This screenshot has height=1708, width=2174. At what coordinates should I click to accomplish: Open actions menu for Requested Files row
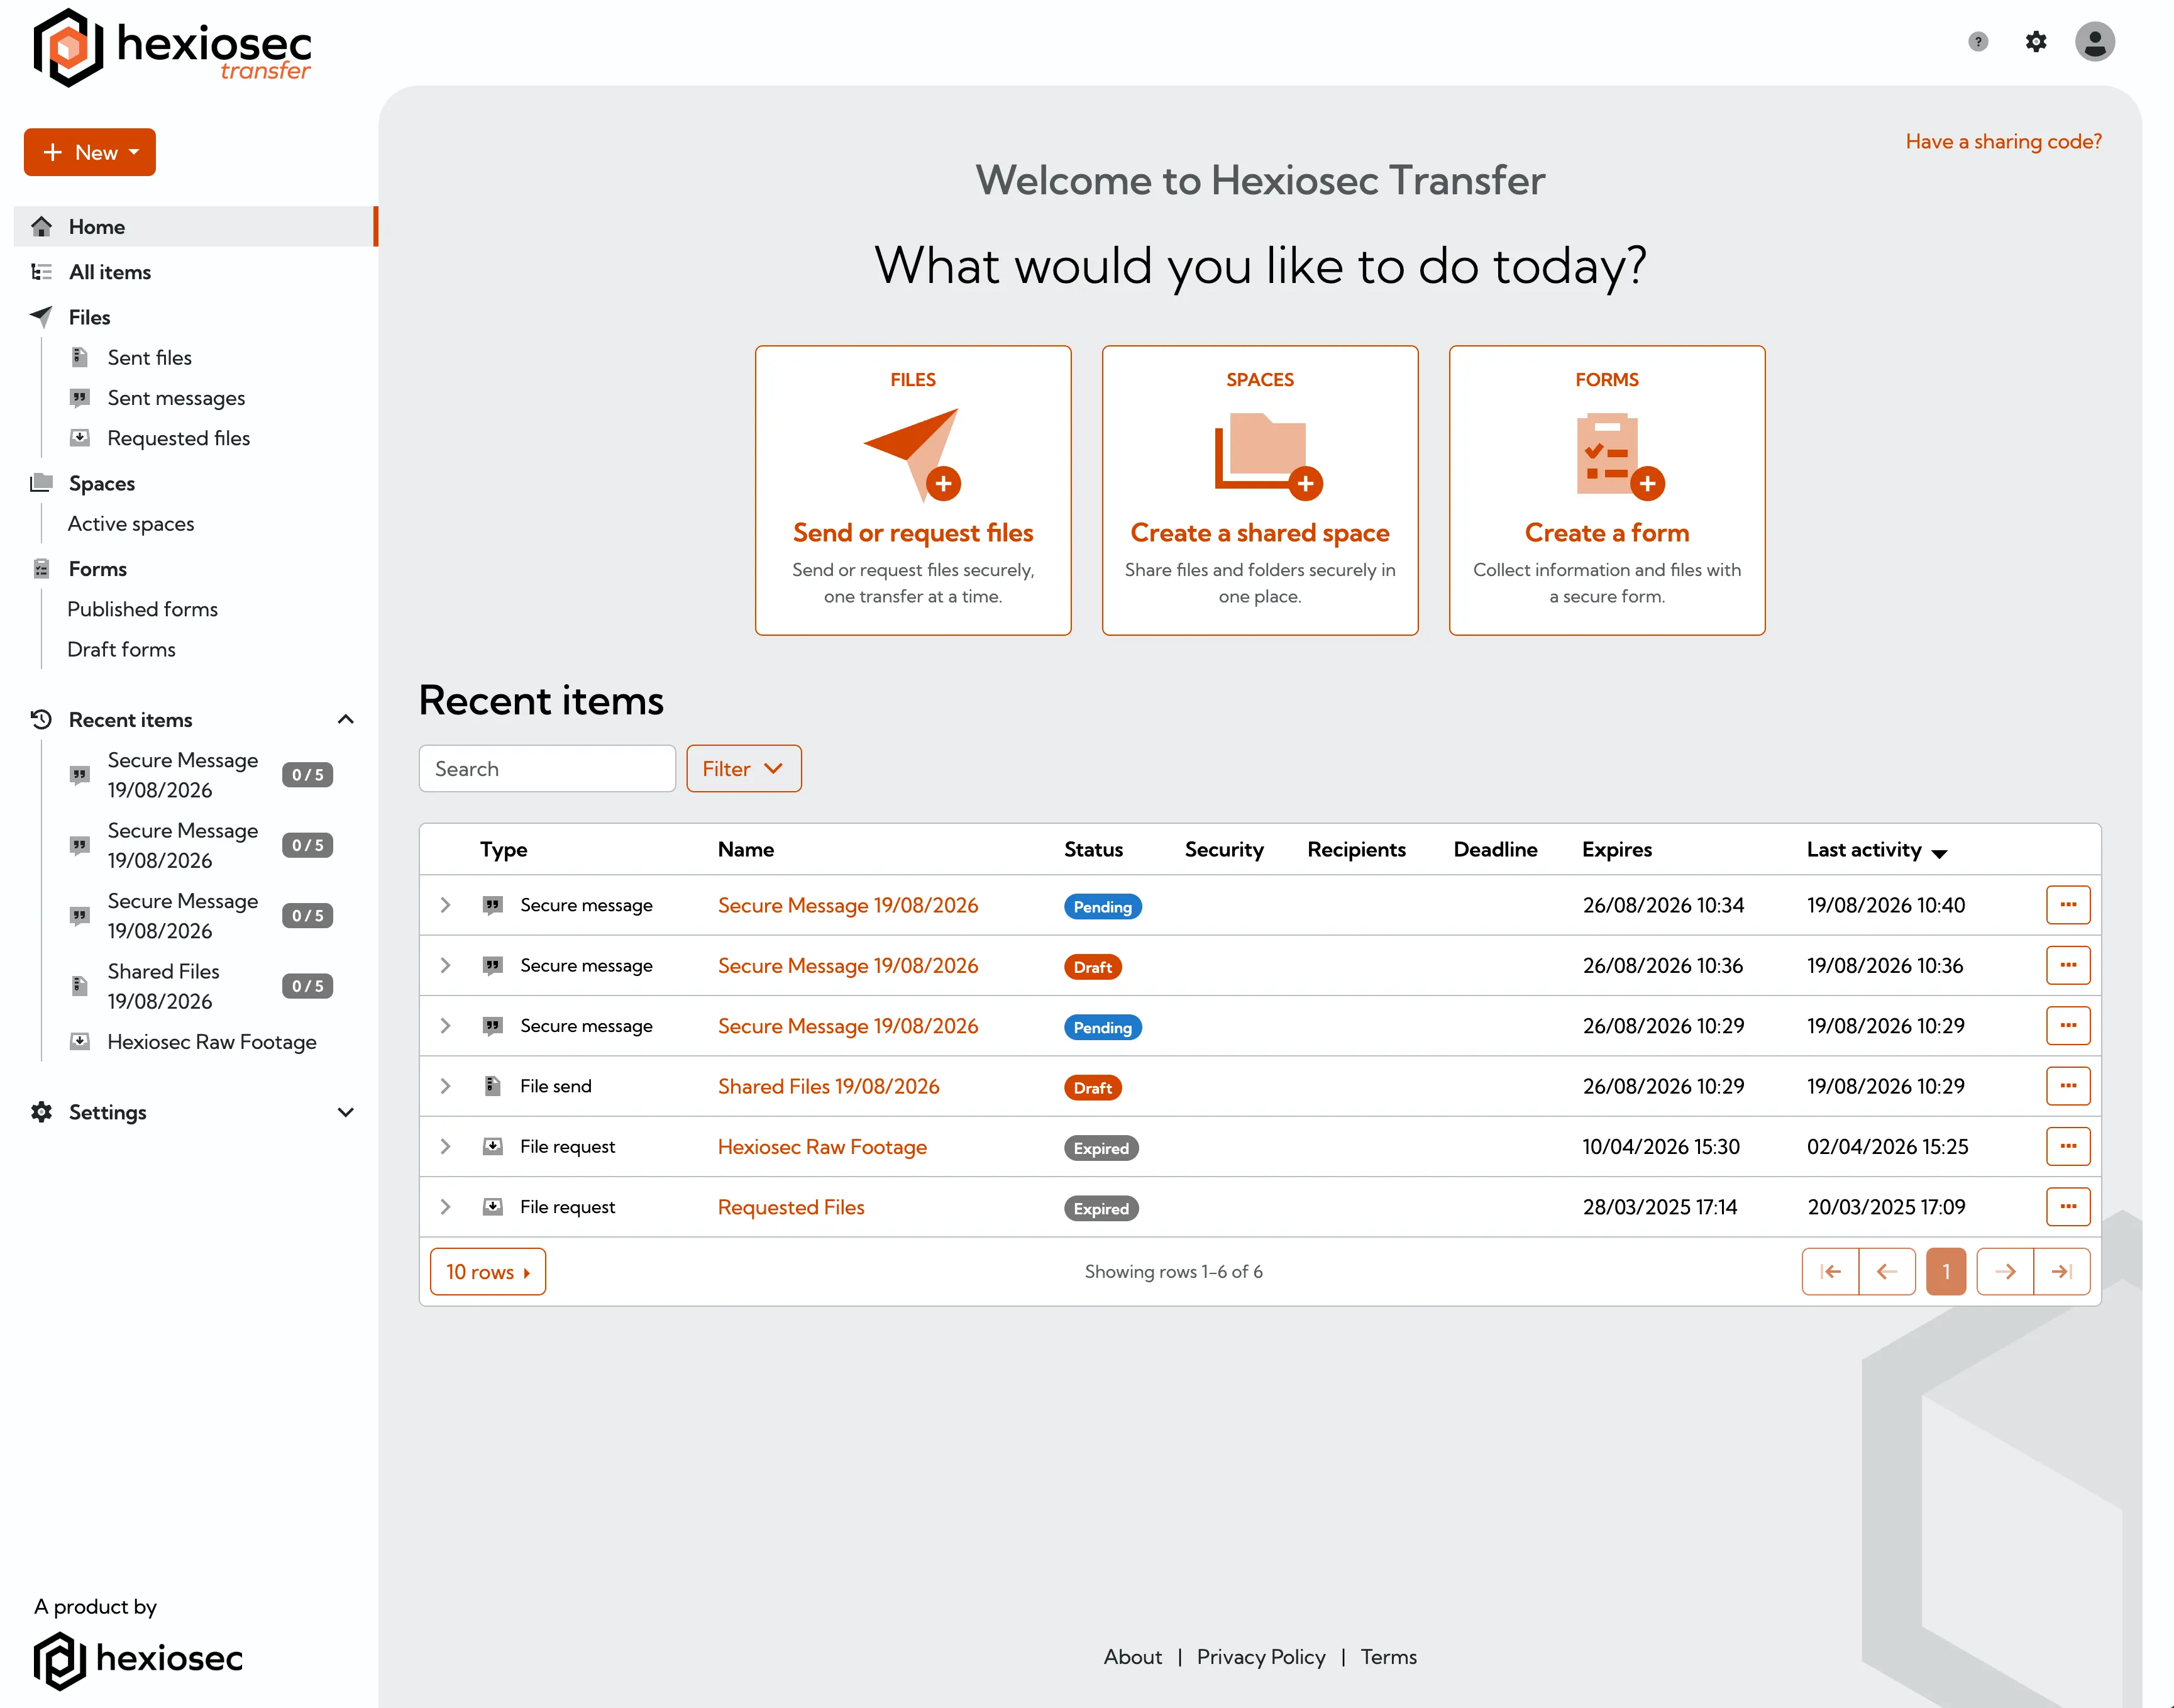coord(2068,1207)
